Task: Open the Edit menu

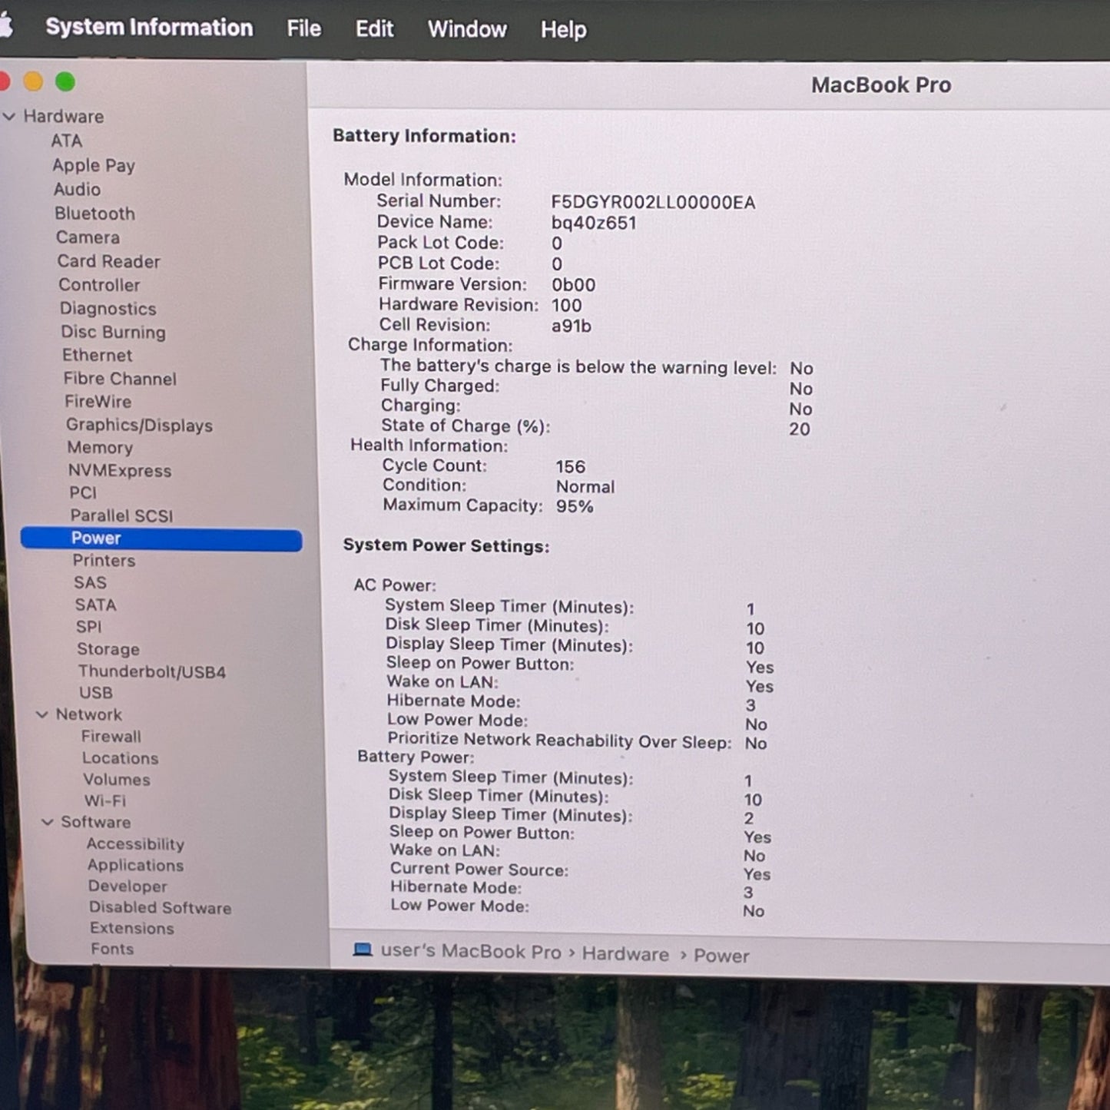Action: pyautogui.click(x=374, y=28)
